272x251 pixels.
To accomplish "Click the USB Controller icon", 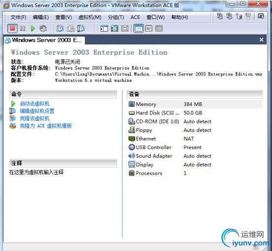I will 131,147.
